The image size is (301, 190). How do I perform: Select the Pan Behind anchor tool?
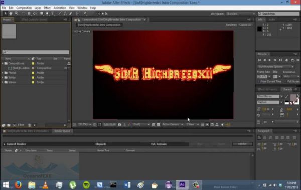pos(35,14)
